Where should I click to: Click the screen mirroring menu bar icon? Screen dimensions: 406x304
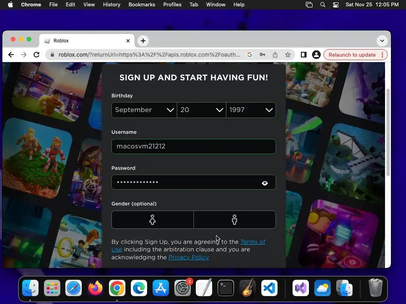309,5
